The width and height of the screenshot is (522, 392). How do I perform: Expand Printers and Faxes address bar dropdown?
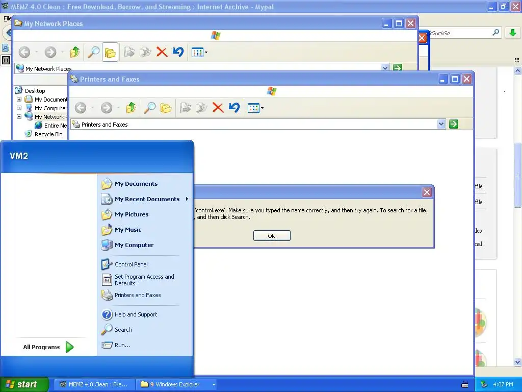point(441,125)
